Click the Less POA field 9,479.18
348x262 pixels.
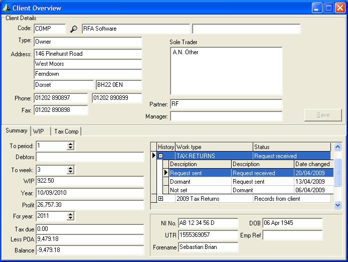pyautogui.click(x=90, y=239)
